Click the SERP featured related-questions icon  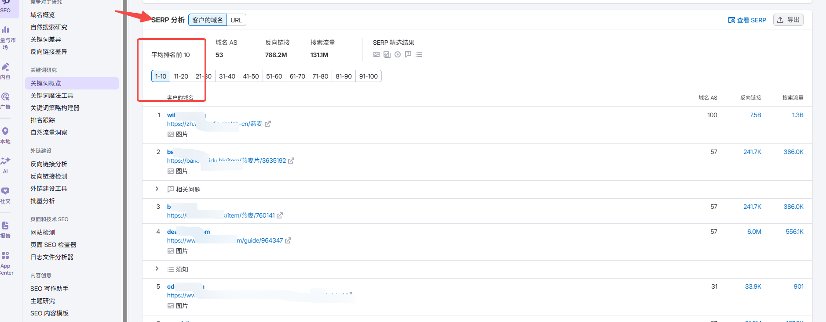coord(408,54)
